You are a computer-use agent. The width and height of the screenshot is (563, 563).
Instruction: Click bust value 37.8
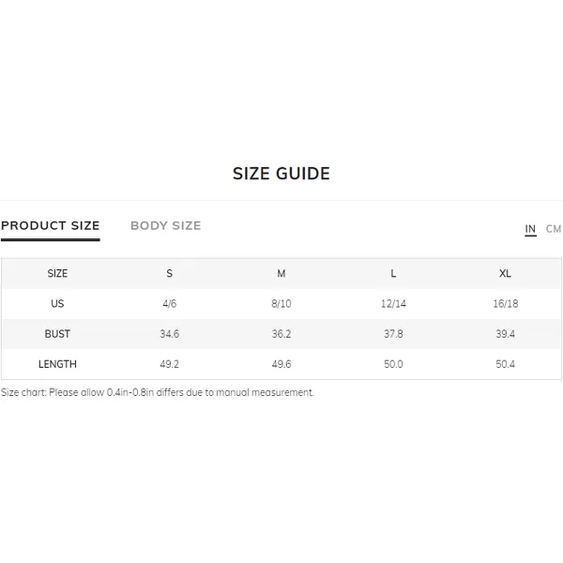point(393,334)
